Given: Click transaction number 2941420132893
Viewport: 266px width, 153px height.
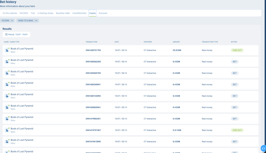Looking at the screenshot, I should (93, 96).
